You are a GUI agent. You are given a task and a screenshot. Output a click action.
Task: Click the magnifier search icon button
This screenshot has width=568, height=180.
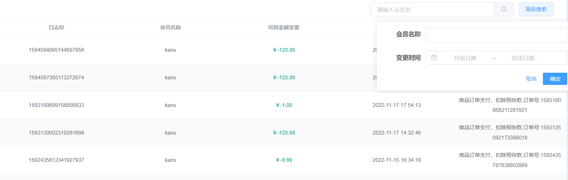coord(504,9)
